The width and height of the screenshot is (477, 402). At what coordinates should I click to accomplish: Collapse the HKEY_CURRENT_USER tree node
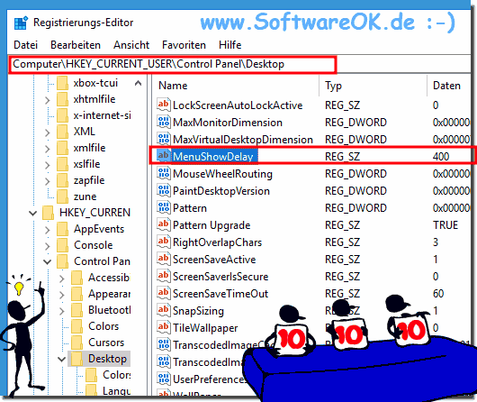point(33,213)
